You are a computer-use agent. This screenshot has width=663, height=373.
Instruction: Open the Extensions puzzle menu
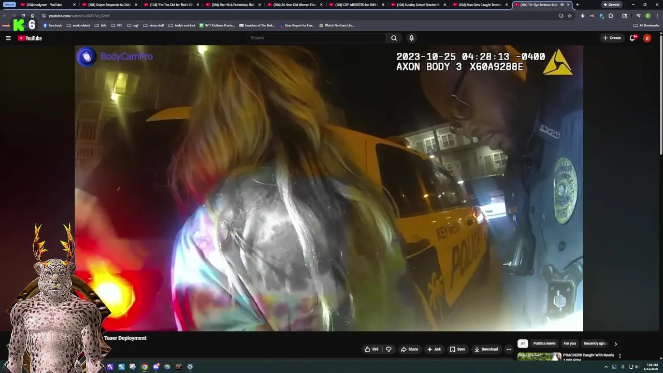coord(611,16)
